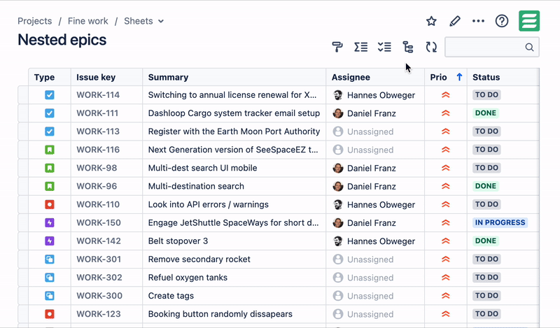Select 'Multi-dest search UI mobile' summary

click(x=202, y=168)
